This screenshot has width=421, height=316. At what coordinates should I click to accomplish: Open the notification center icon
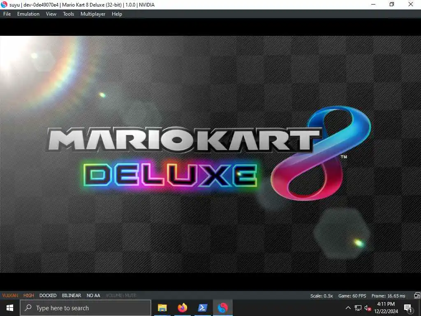click(x=408, y=308)
